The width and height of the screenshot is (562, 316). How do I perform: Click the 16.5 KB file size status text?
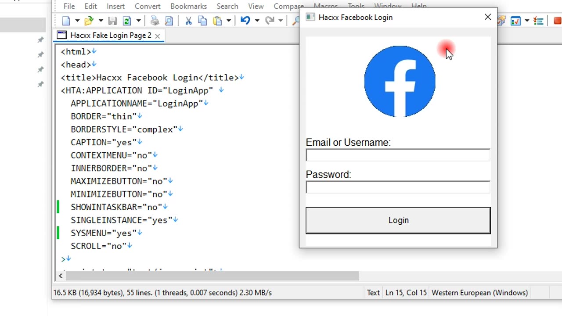(x=162, y=293)
